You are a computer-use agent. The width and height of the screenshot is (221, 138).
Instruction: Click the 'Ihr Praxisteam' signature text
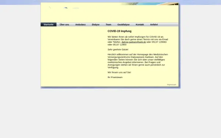[115, 77]
